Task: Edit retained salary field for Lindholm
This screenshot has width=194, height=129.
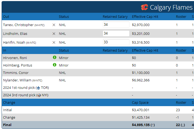Action: [116, 33]
